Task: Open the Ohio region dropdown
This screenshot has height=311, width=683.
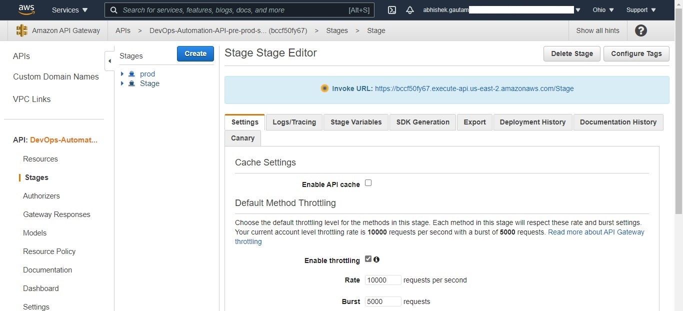Action: (603, 10)
